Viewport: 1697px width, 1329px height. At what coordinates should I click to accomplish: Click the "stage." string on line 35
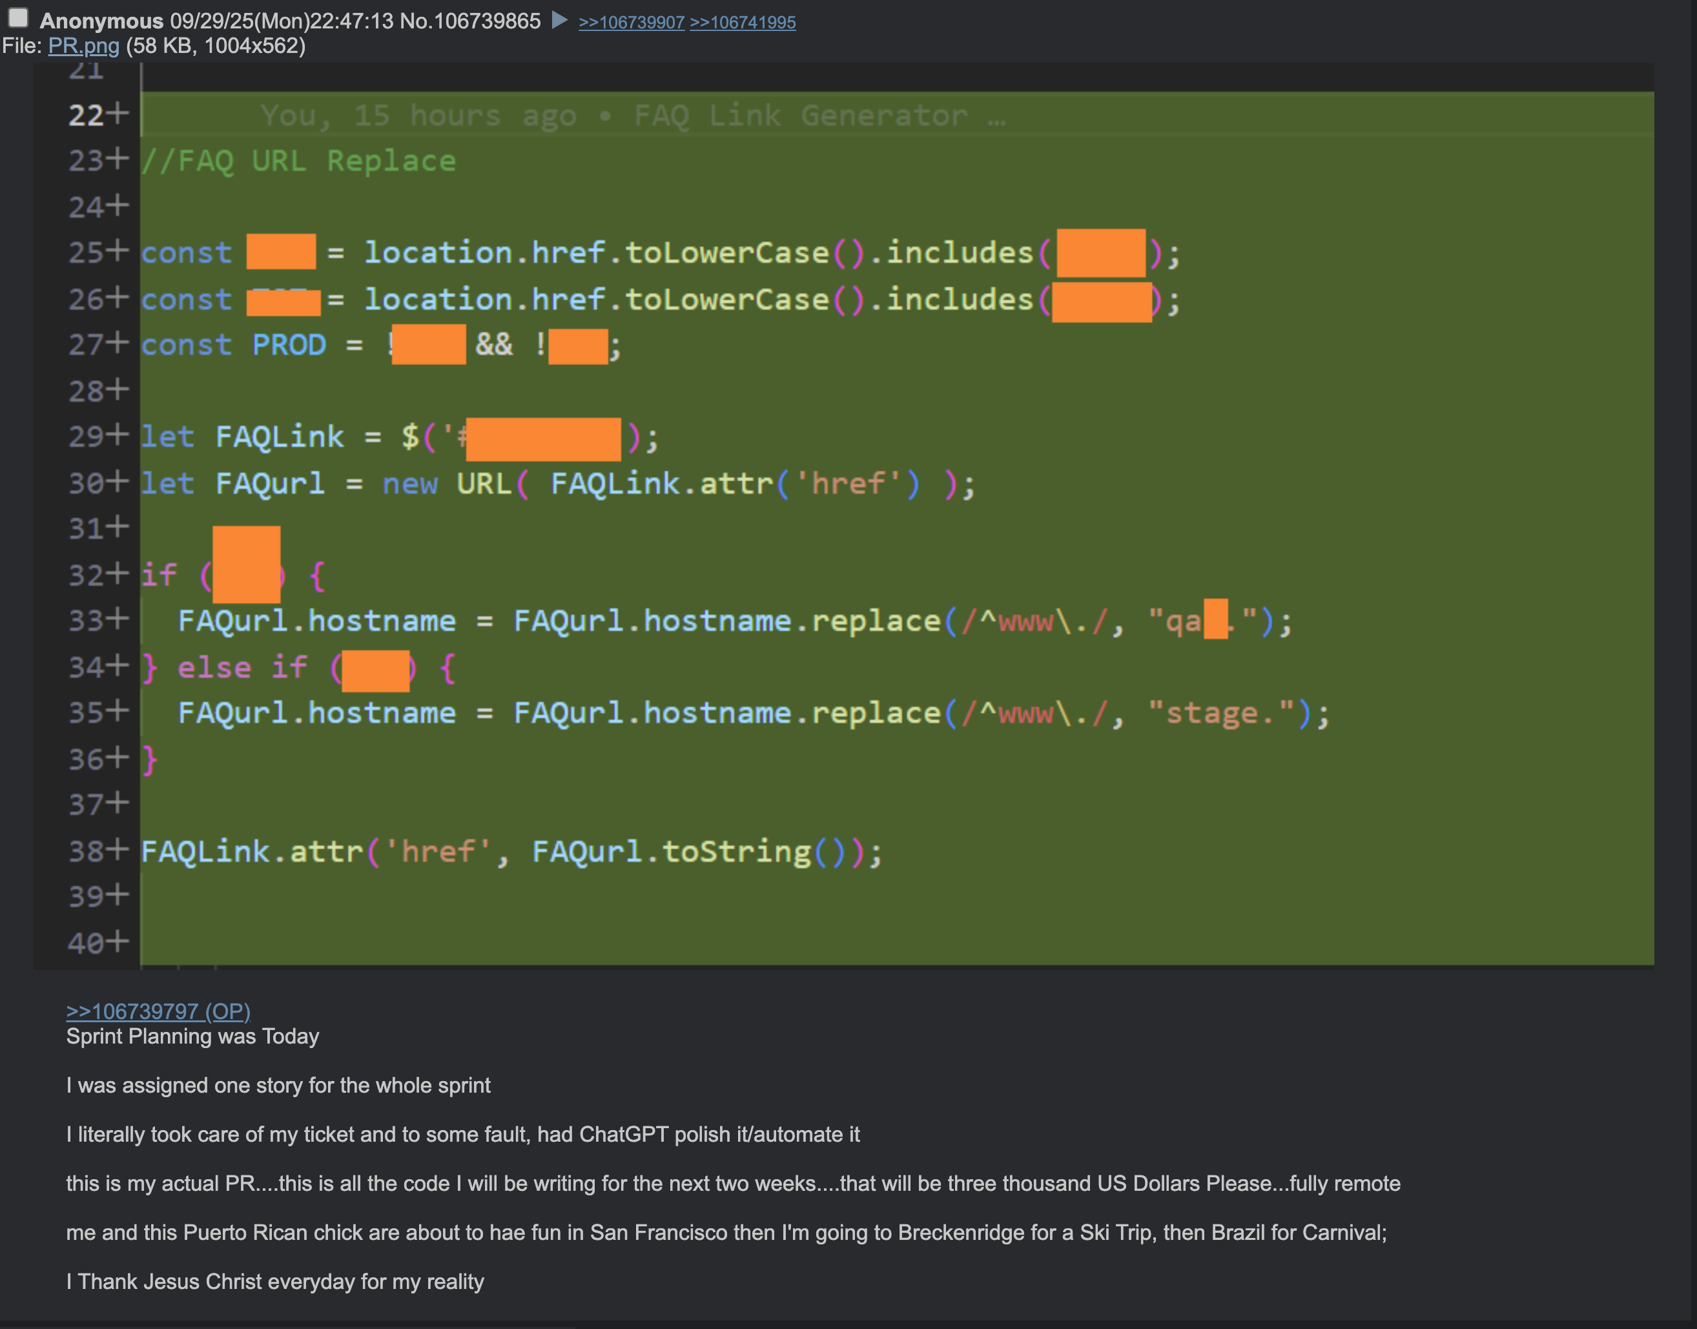click(x=1222, y=713)
